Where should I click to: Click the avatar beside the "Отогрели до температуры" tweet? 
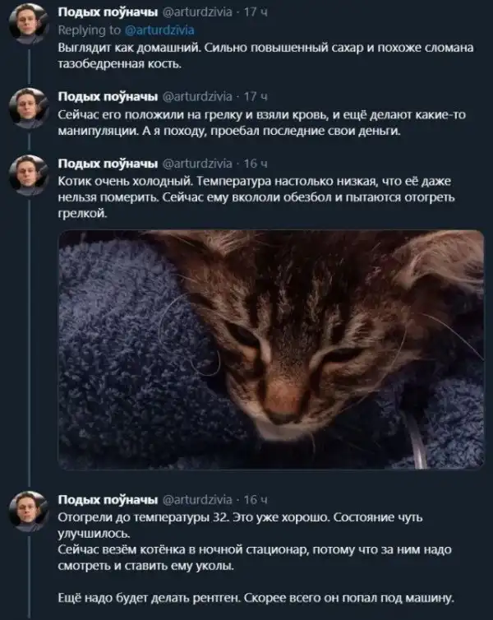26,510
